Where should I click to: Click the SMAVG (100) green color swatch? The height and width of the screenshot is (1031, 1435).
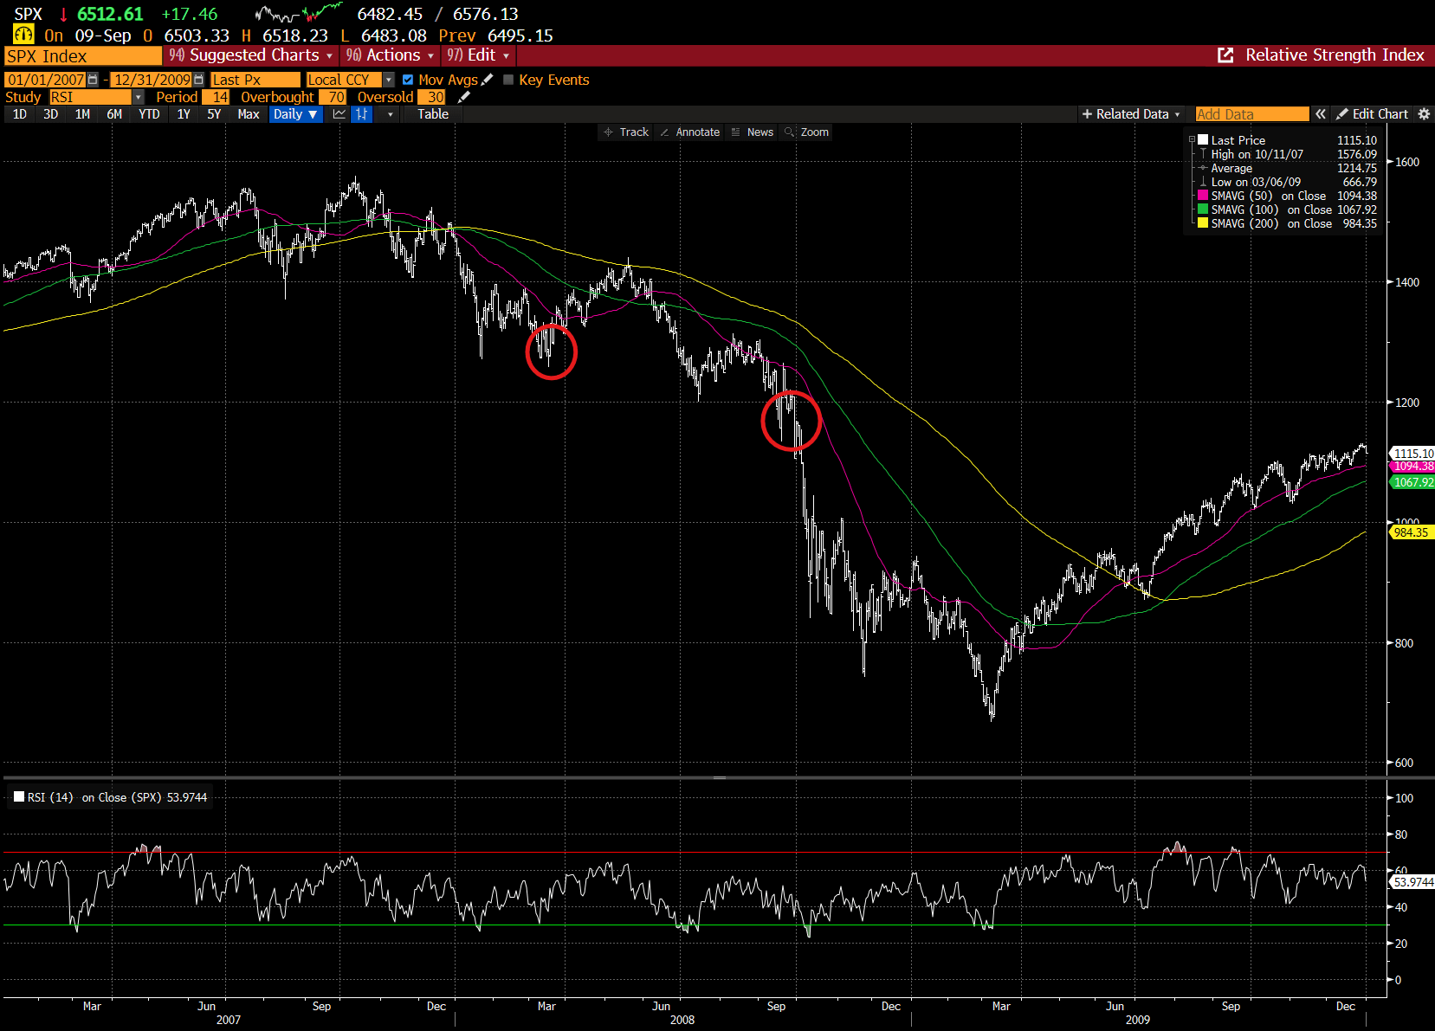(x=1203, y=209)
